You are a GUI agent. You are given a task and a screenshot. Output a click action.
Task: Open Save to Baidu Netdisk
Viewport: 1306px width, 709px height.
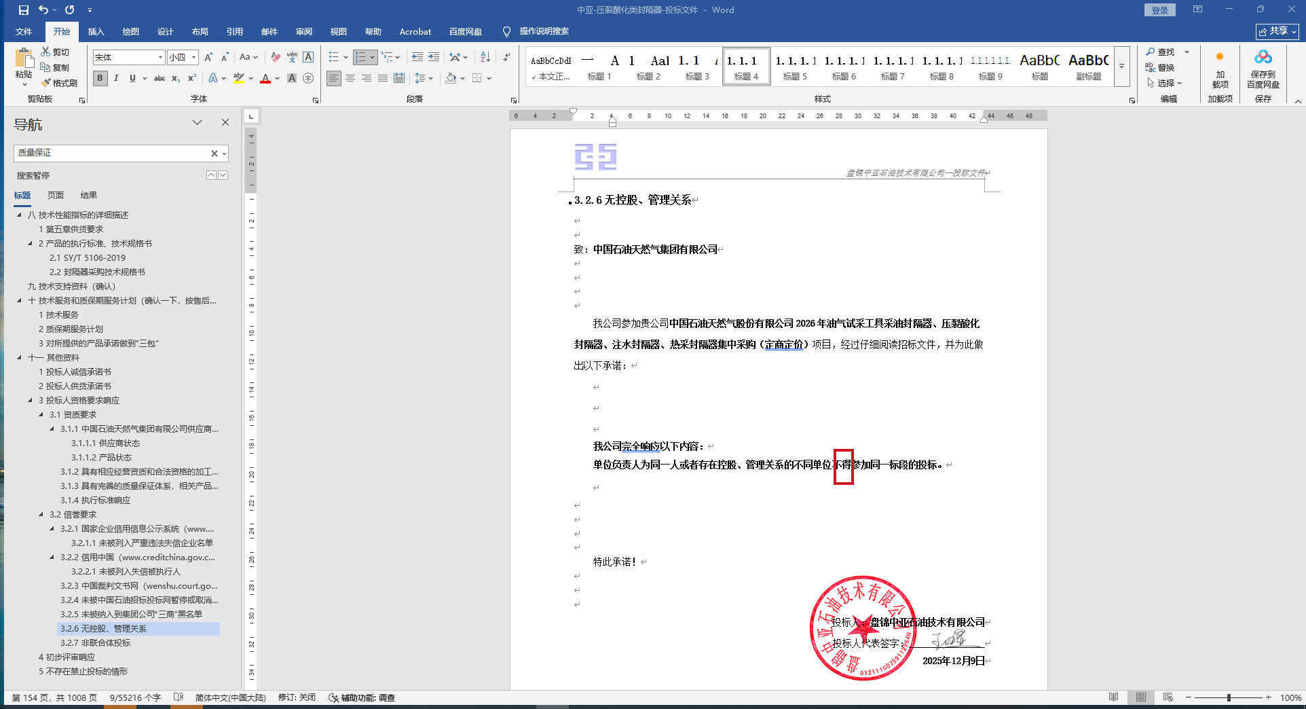pos(1263,69)
